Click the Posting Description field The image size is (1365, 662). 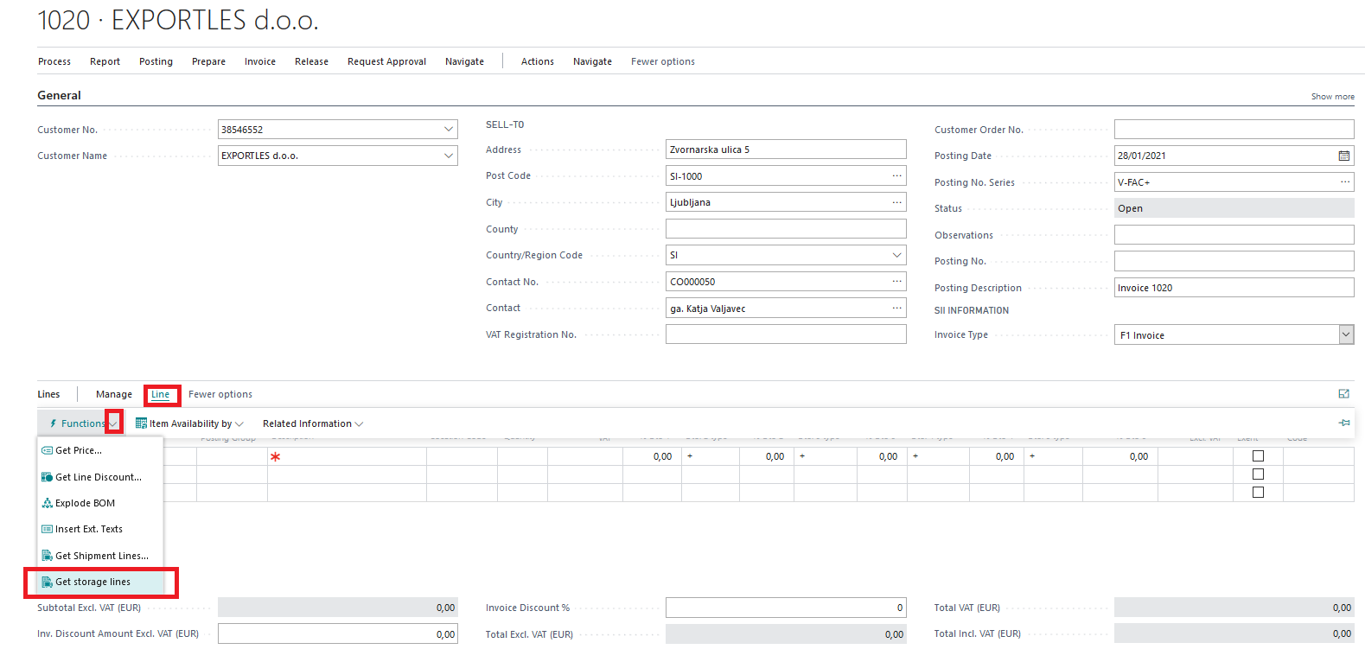tap(1234, 288)
